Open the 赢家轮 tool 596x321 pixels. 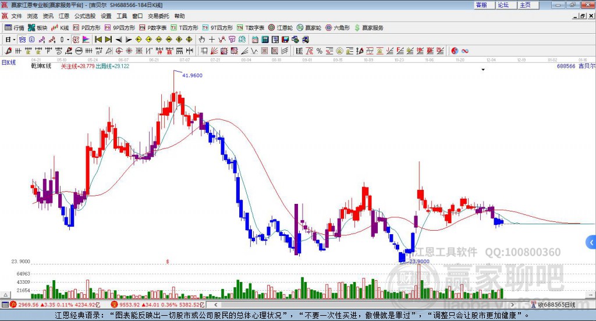point(309,28)
